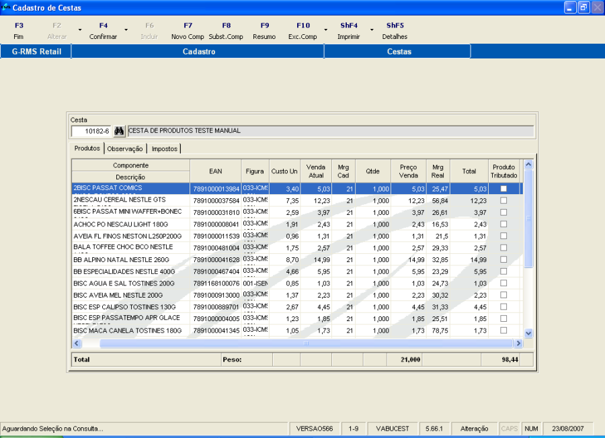Viewport: 605px width, 438px height.
Task: Click the binoculars search icon beside Cesta code
Action: coord(120,131)
